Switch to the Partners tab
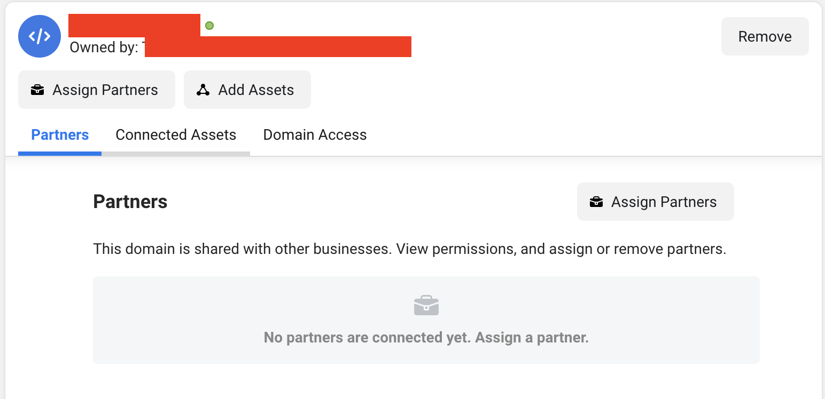 pyautogui.click(x=60, y=134)
